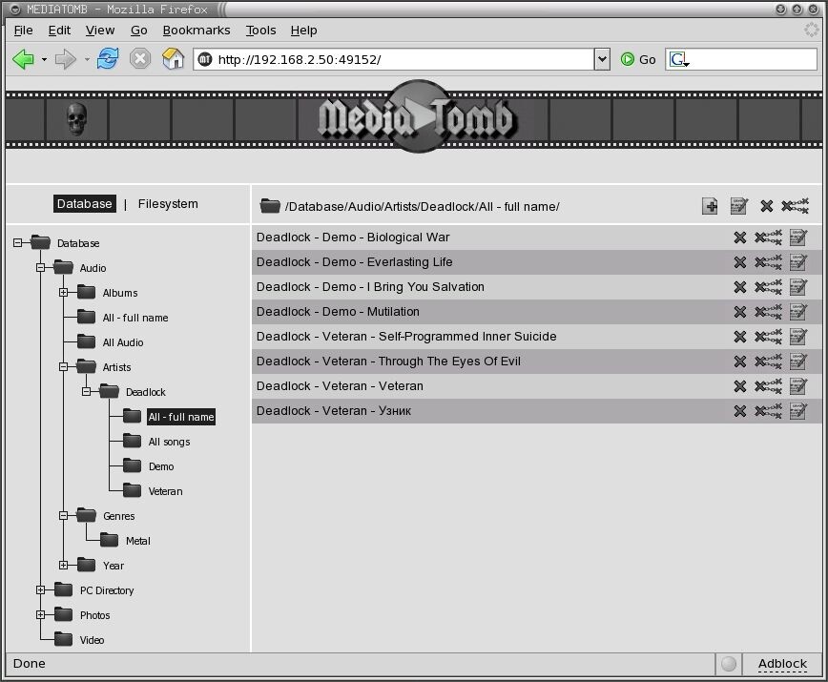The height and width of the screenshot is (682, 828).
Task: Expand the Photos tree node
Action: pyautogui.click(x=41, y=615)
